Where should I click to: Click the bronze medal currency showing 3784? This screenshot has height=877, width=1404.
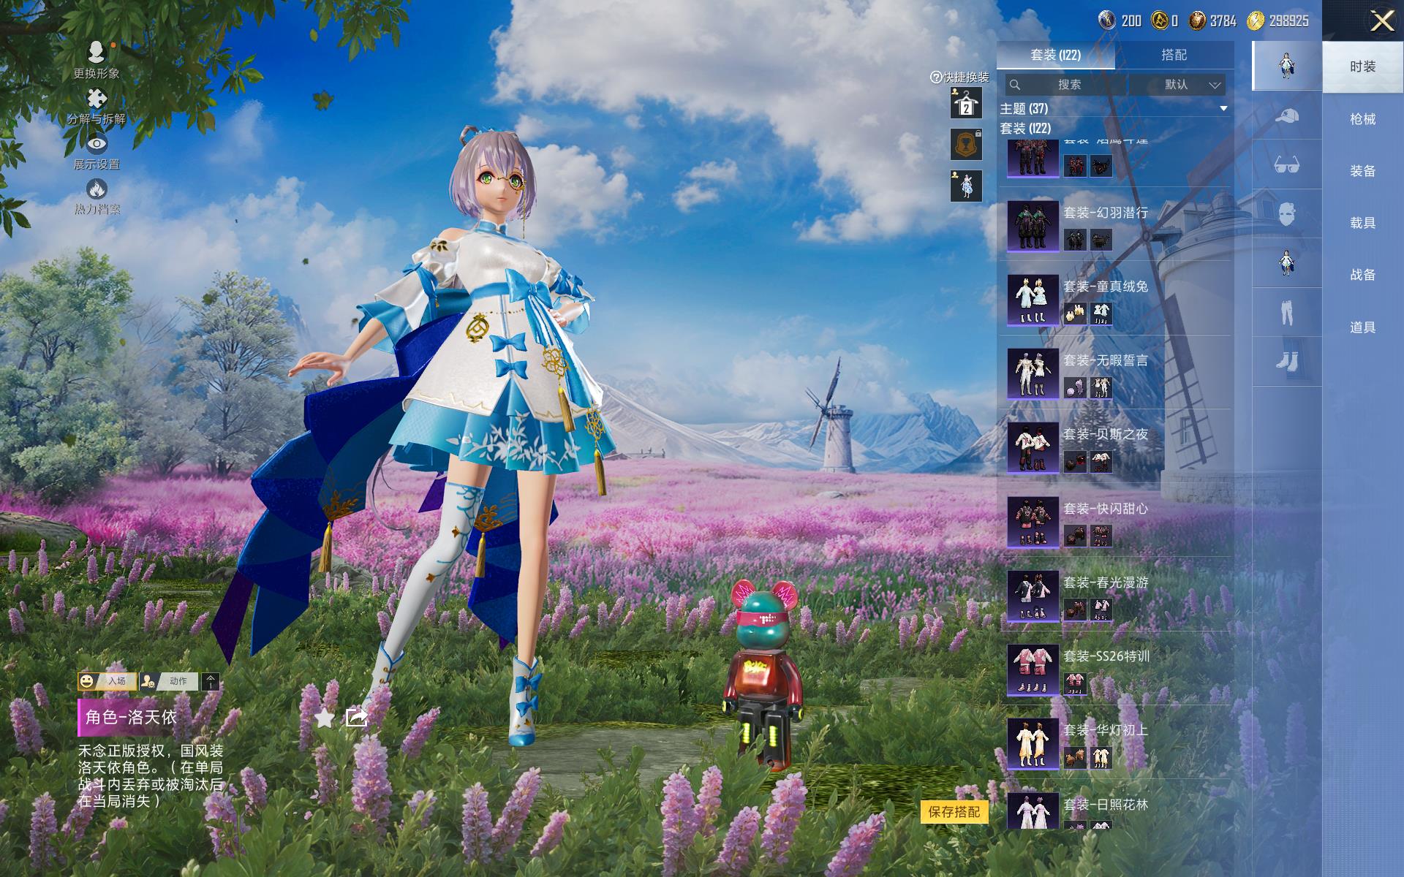coord(1197,20)
